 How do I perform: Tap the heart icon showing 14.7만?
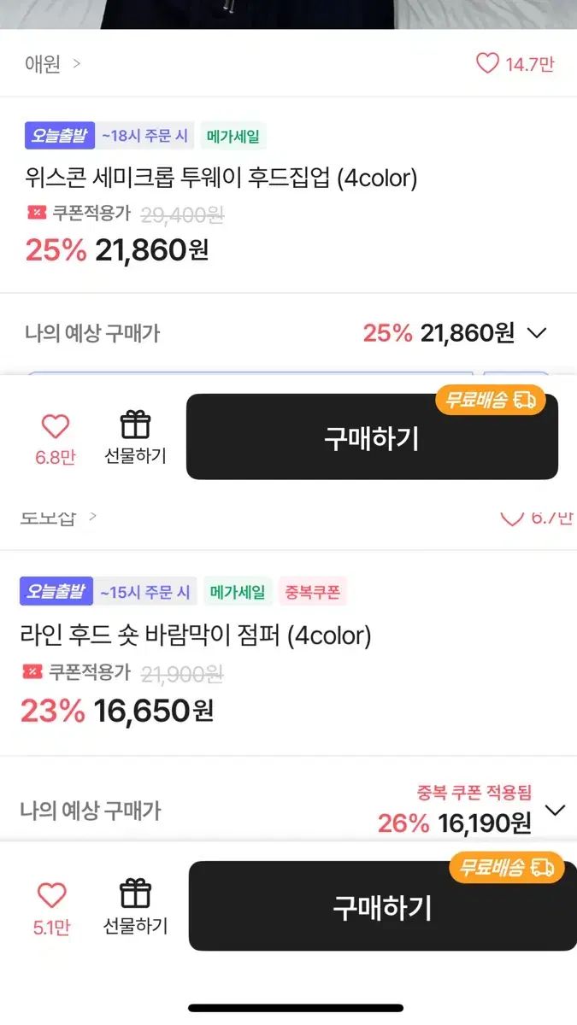coord(487,63)
